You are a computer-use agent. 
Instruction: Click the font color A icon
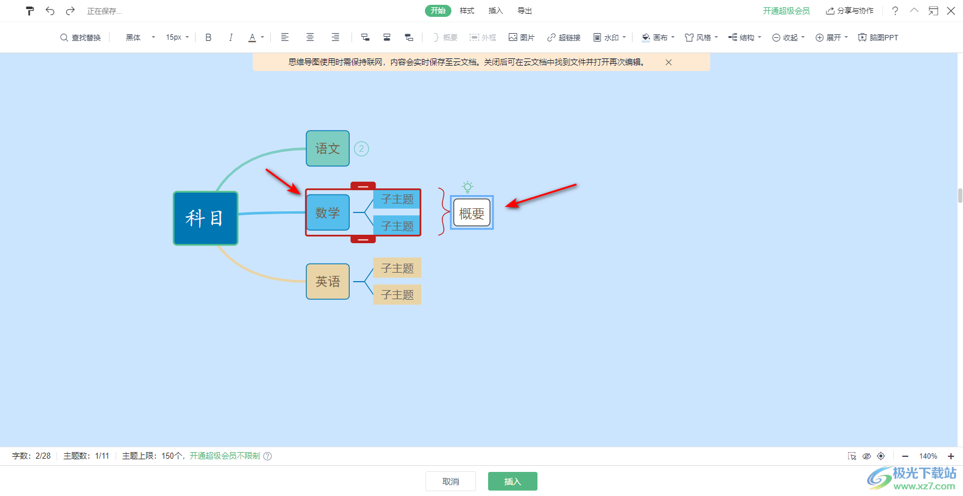tap(252, 37)
